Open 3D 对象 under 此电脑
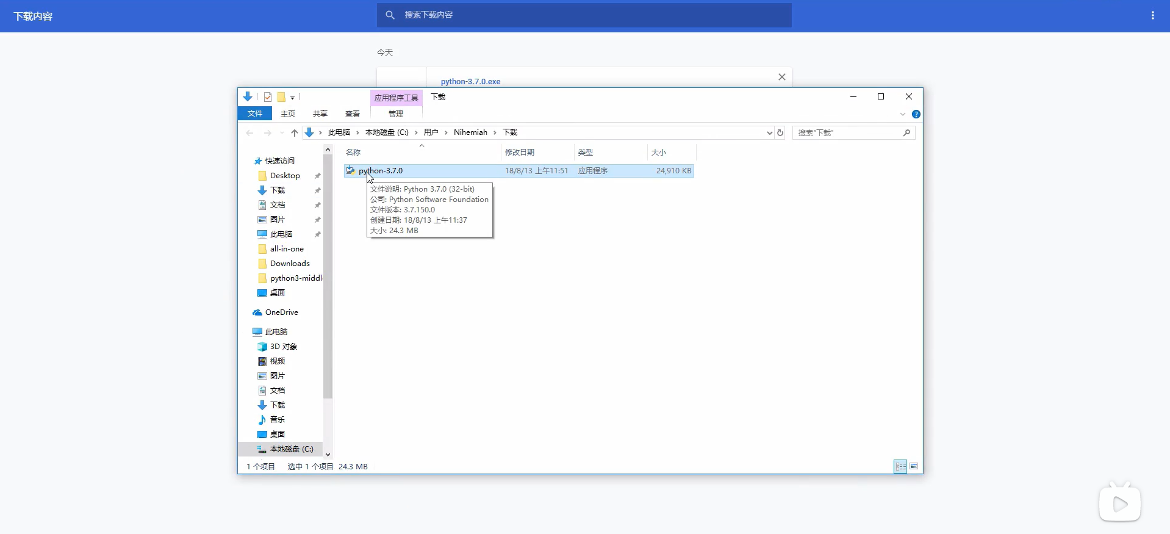The width and height of the screenshot is (1170, 534). (x=283, y=347)
